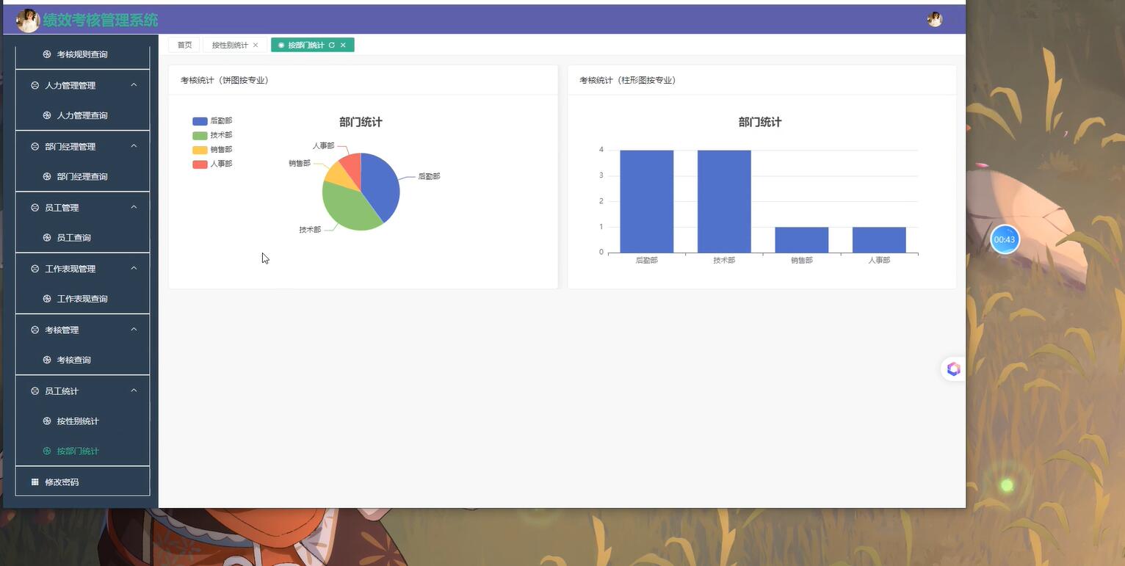The image size is (1125, 566).
Task: Close the 按部门统计 tab
Action: coord(343,44)
